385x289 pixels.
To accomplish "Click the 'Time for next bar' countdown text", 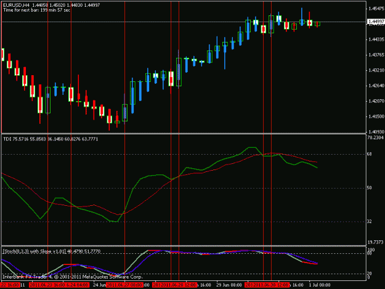I will click(x=36, y=10).
